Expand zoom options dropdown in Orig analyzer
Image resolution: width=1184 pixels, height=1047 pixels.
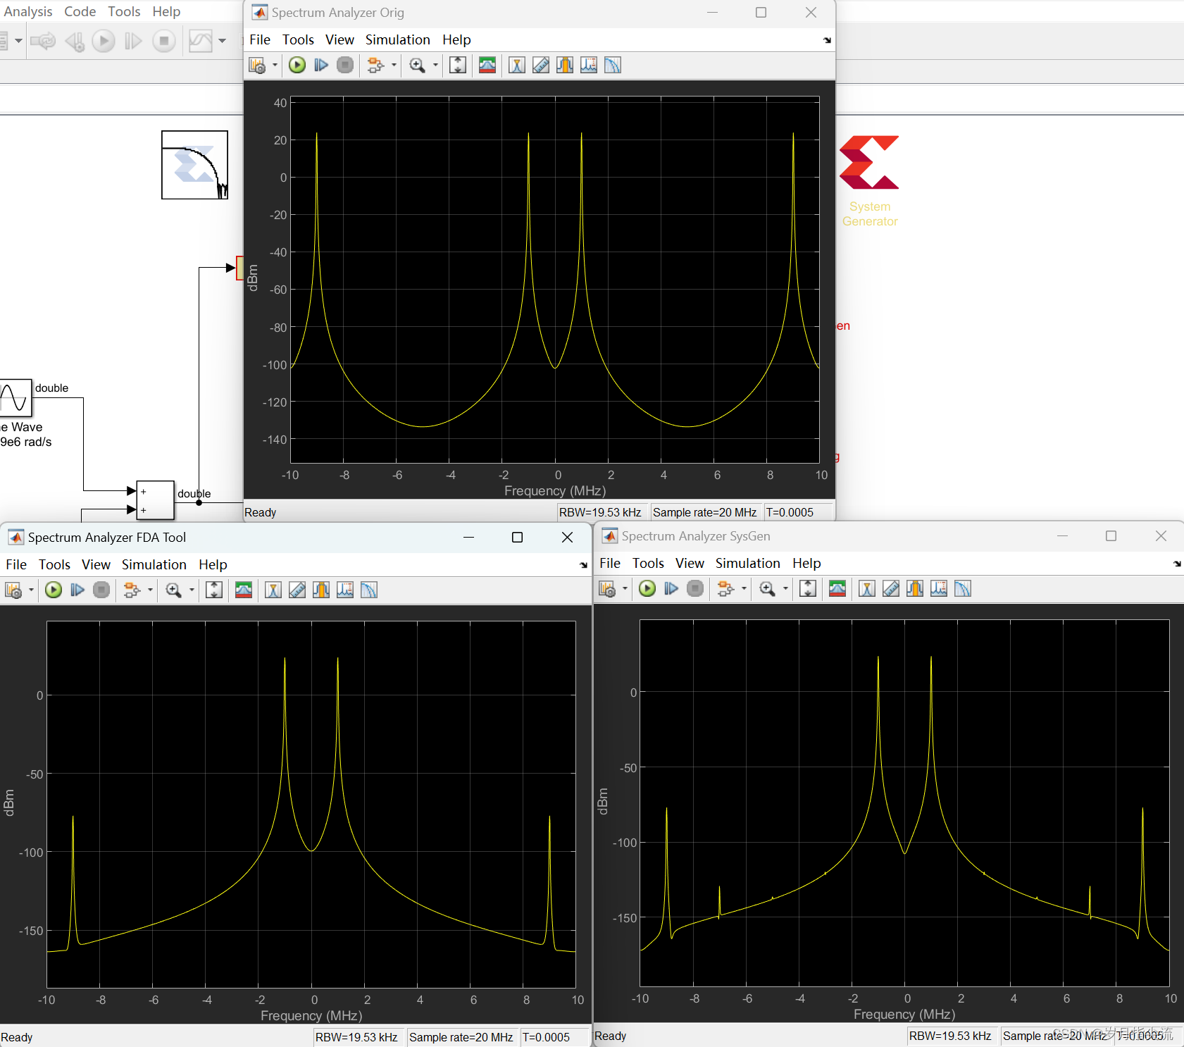tap(435, 66)
